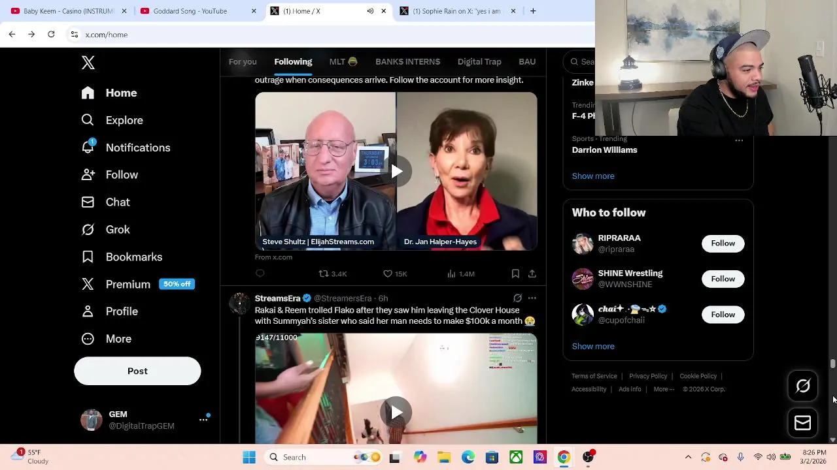Show hidden system tray icons
This screenshot has width=837, height=470.
pyautogui.click(x=688, y=457)
